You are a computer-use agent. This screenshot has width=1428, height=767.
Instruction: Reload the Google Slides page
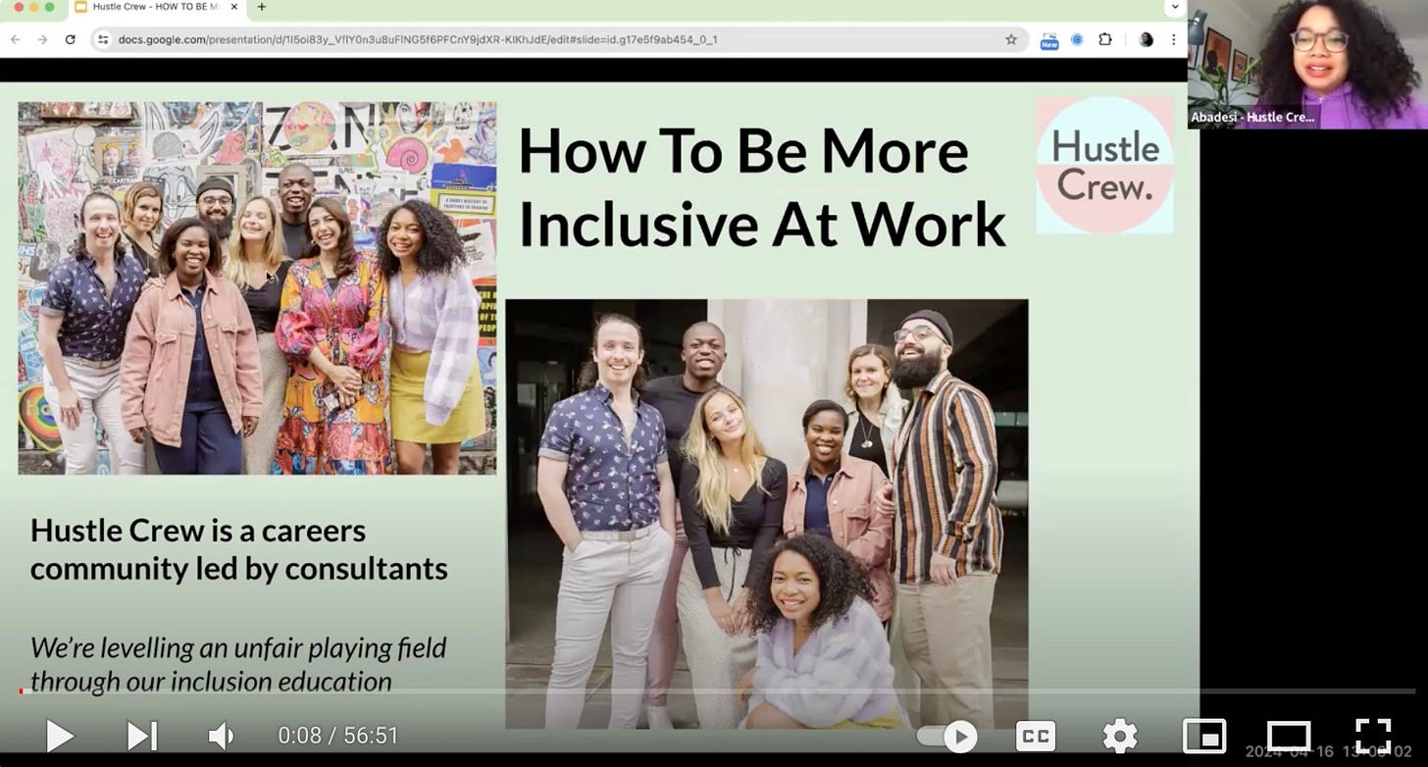point(70,39)
